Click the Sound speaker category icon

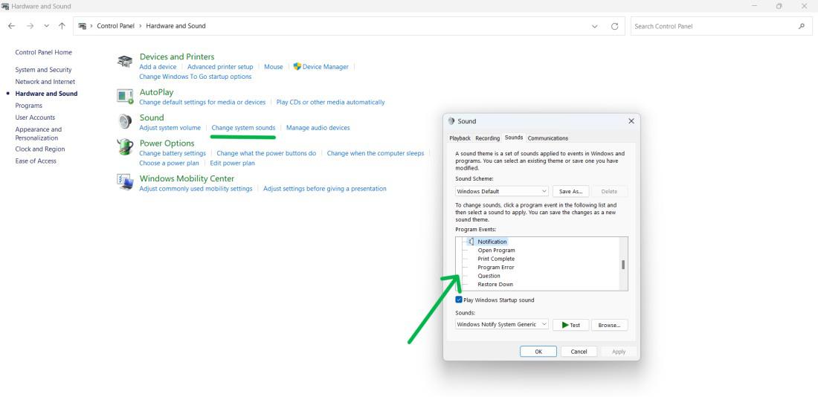point(125,121)
